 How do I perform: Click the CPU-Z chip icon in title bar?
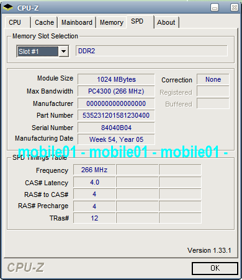pyautogui.click(x=8, y=8)
